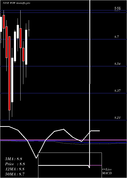Select the 8.37 price level label
This screenshot has width=127, height=178.
tap(117, 91)
